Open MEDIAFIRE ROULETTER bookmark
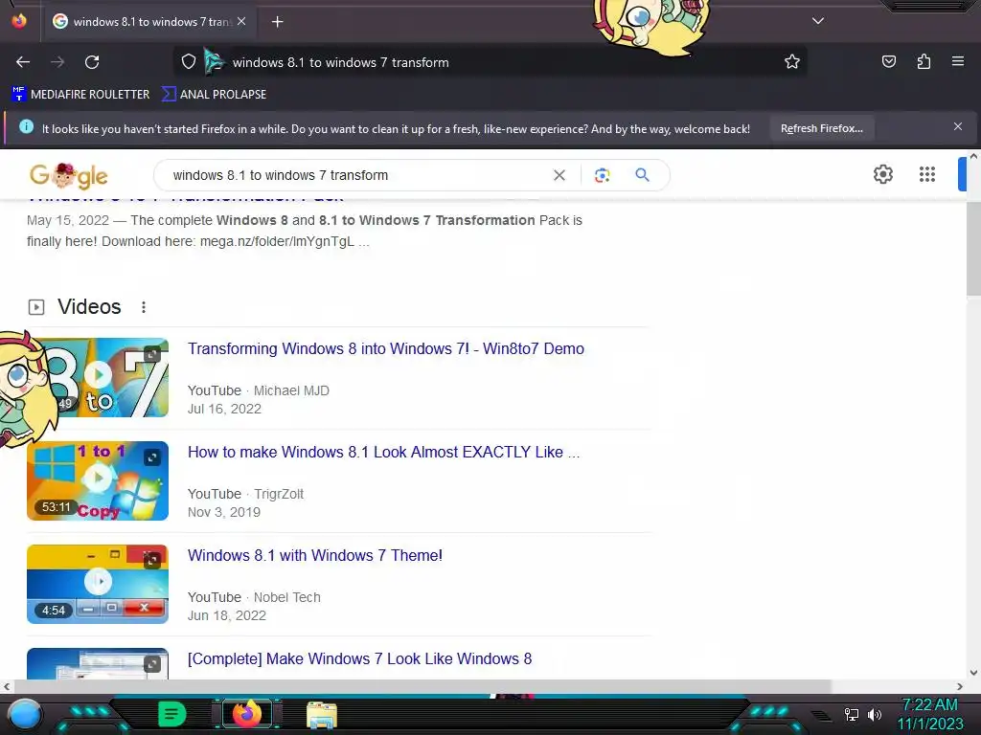 click(x=80, y=95)
